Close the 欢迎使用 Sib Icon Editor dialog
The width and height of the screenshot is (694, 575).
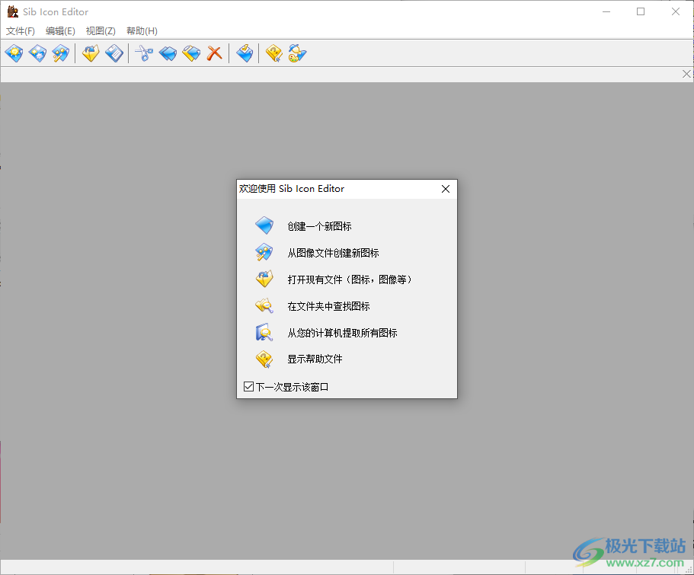pos(446,189)
